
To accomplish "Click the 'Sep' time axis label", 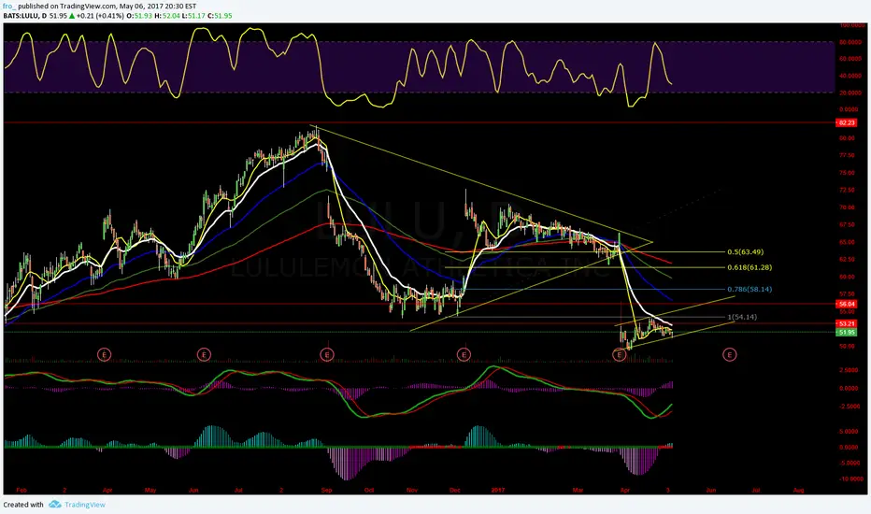I will click(327, 490).
